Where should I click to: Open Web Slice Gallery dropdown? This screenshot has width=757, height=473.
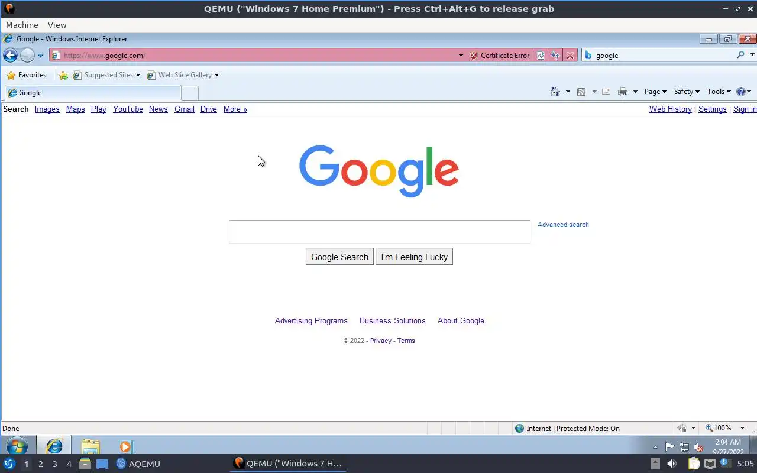(183, 75)
